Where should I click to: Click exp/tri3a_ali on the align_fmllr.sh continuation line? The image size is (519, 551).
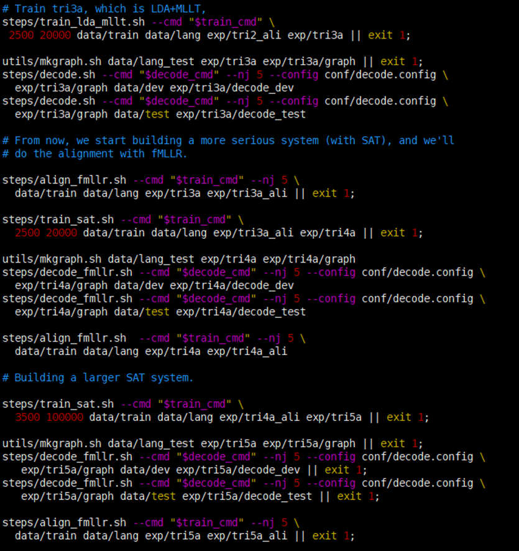pos(247,193)
